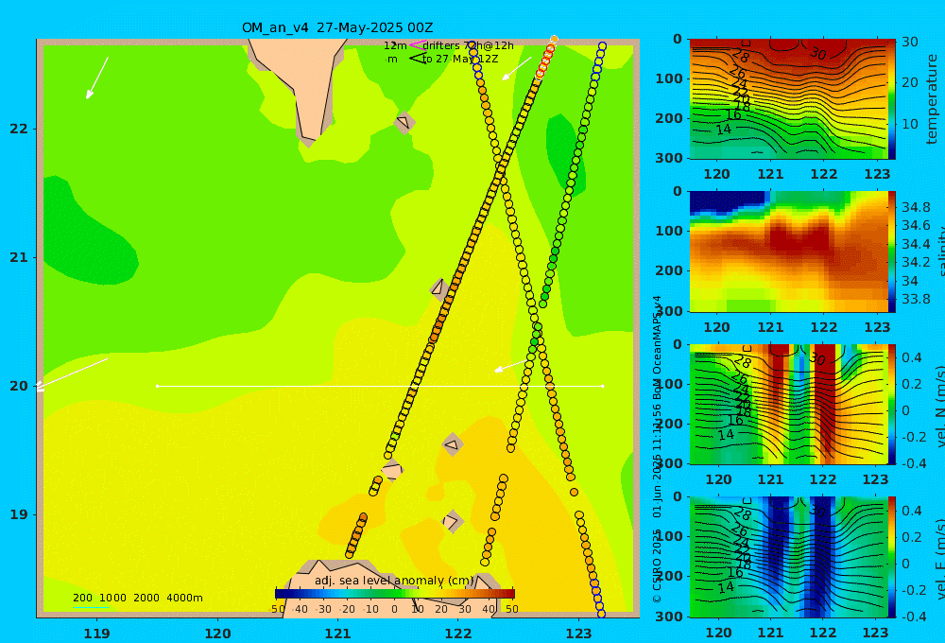Screen dimensions: 945x643
Task: Click the small island marker near 21.8°N, 121.5°E
Action: coord(404,122)
